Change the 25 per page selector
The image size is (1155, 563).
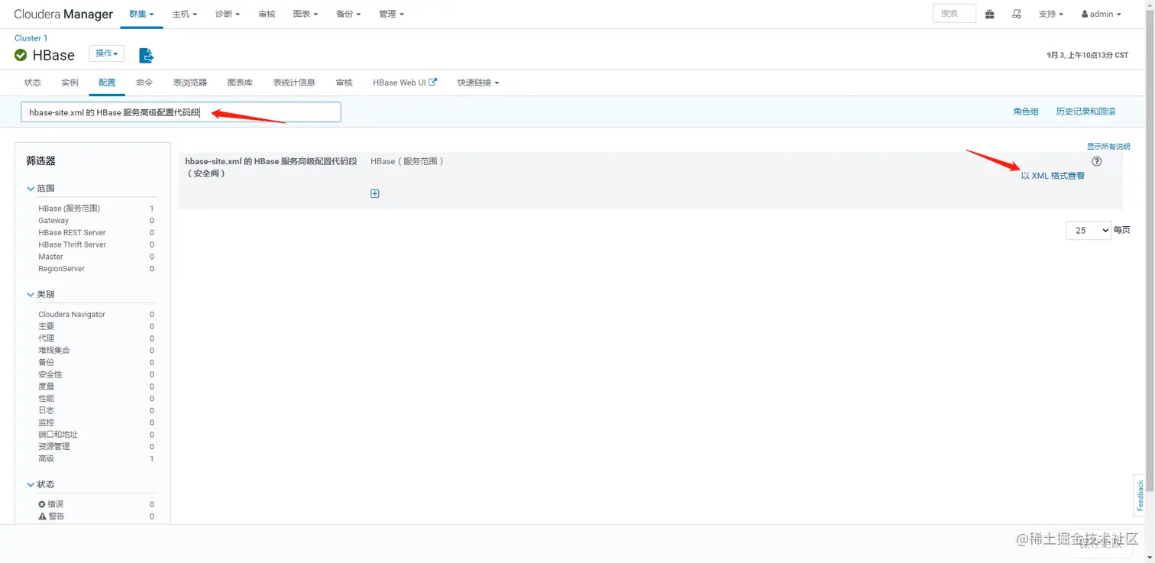click(1088, 230)
